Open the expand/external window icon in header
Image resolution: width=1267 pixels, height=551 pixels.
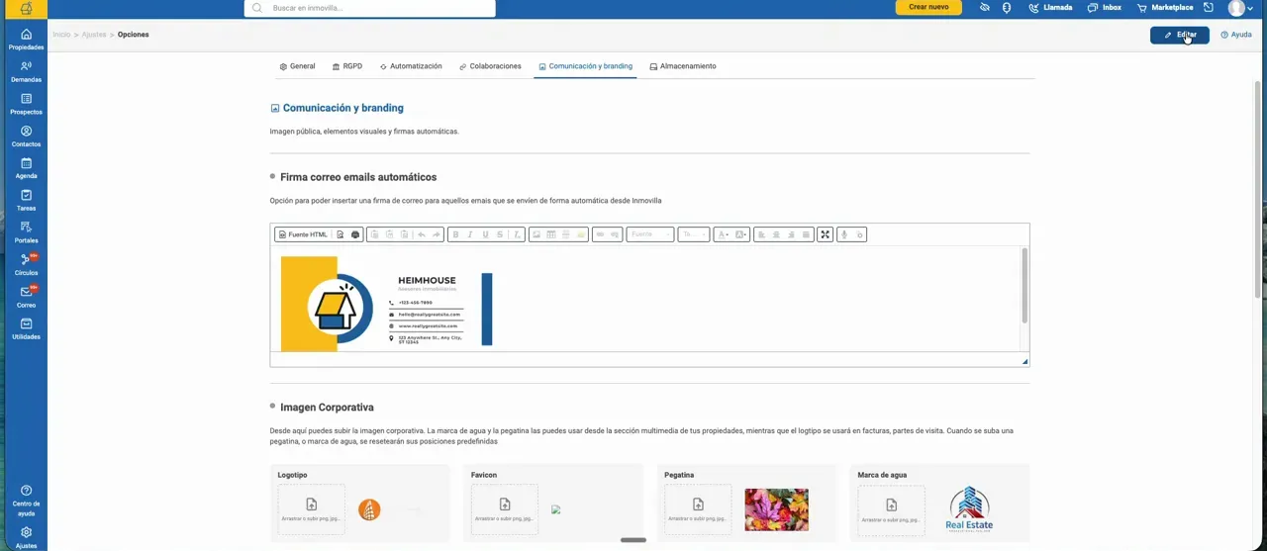pyautogui.click(x=1208, y=7)
